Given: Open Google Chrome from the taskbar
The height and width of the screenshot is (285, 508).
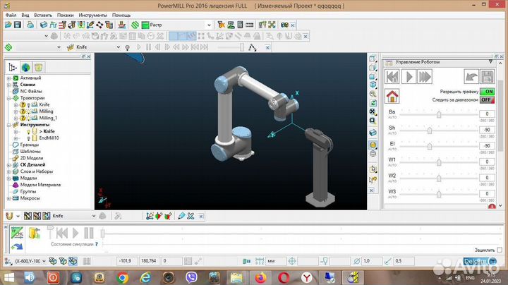Looking at the screenshot, I should pyautogui.click(x=123, y=277).
